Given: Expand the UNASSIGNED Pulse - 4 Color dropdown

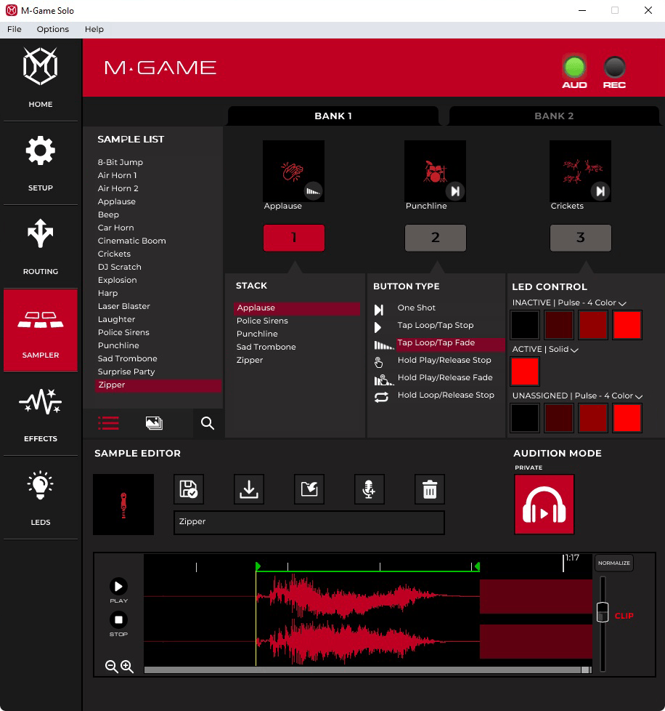Looking at the screenshot, I should pyautogui.click(x=577, y=396).
